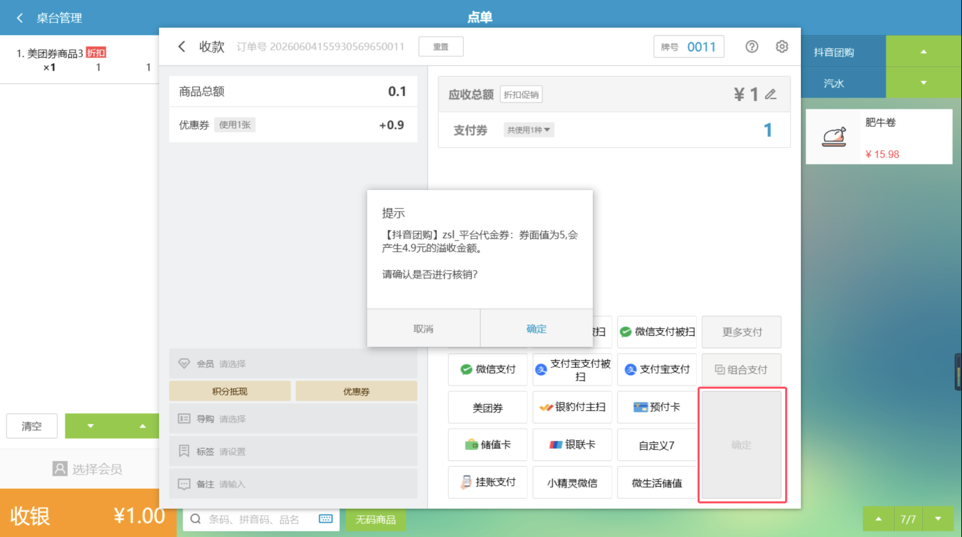Image resolution: width=962 pixels, height=537 pixels.
Task: Select 小精灵微信 payment method
Action: tap(572, 482)
